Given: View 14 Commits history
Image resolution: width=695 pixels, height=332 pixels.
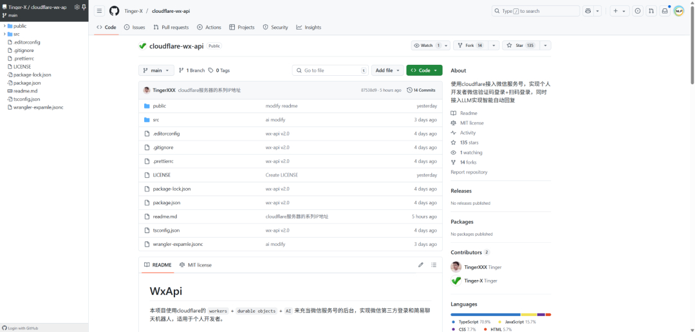Looking at the screenshot, I should click(x=421, y=90).
